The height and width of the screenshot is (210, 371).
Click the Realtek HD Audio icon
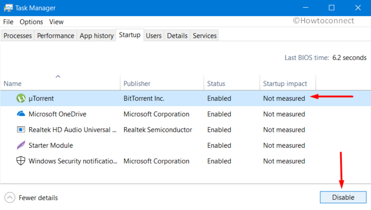pos(21,129)
